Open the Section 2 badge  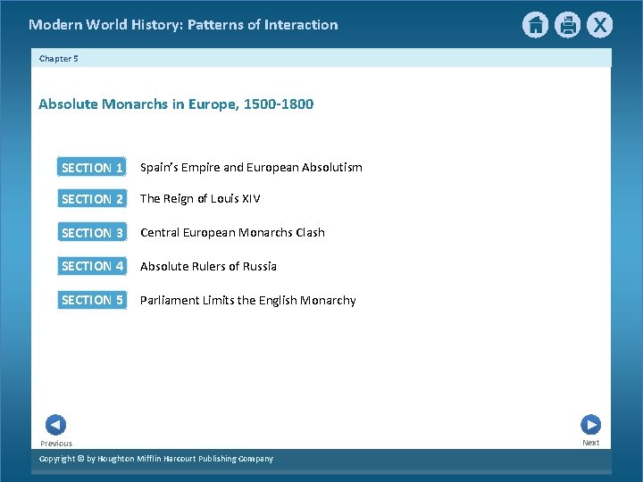pyautogui.click(x=92, y=198)
